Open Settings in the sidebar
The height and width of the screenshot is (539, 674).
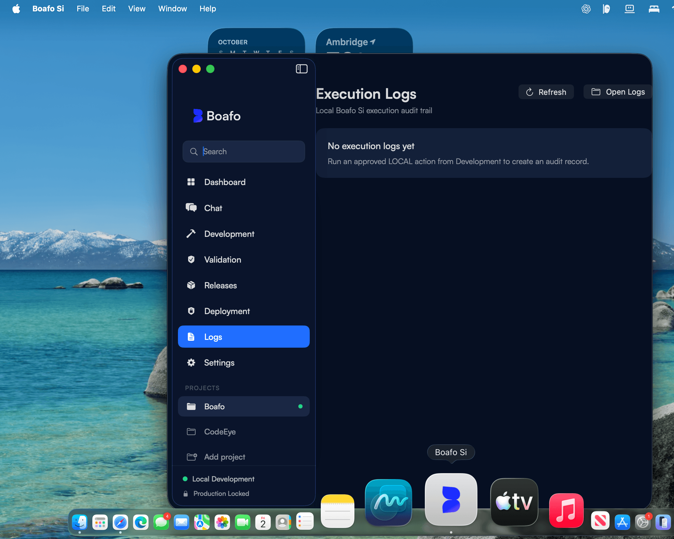(x=244, y=363)
